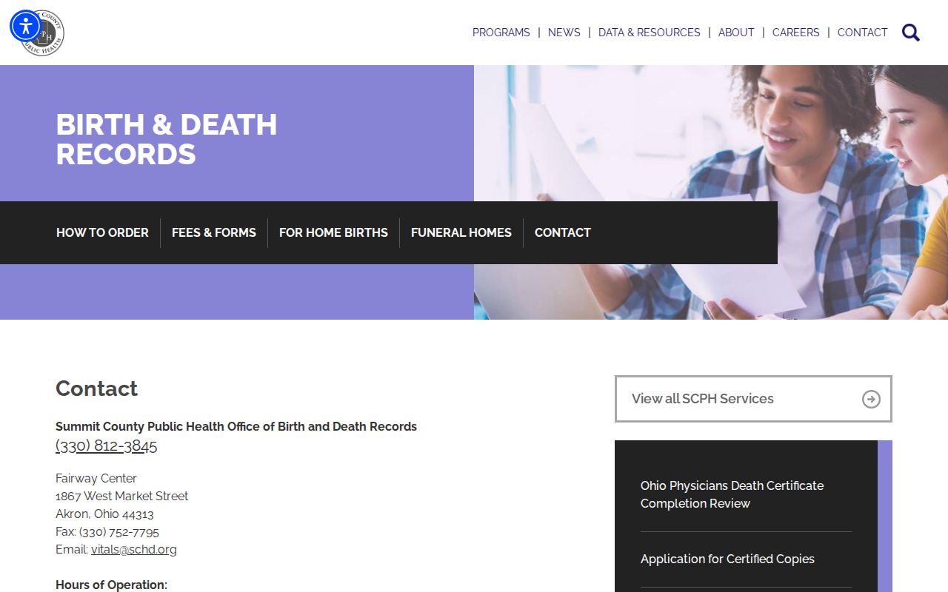This screenshot has height=592, width=948.
Task: Click the Birth & Death Records heading
Action: (x=167, y=139)
